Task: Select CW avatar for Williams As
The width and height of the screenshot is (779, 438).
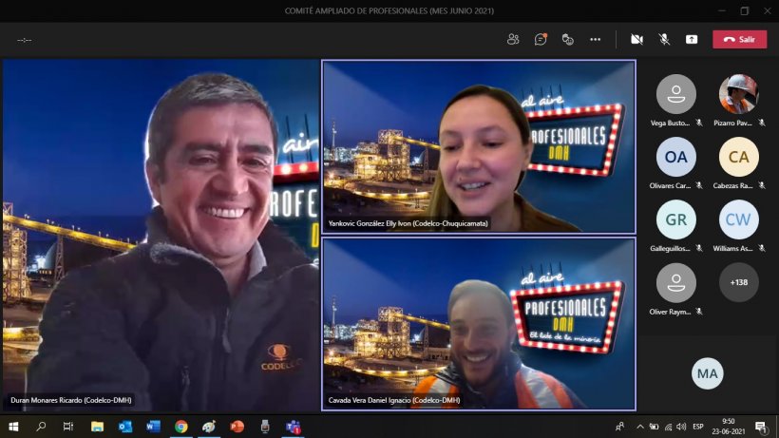Action: coord(739,219)
